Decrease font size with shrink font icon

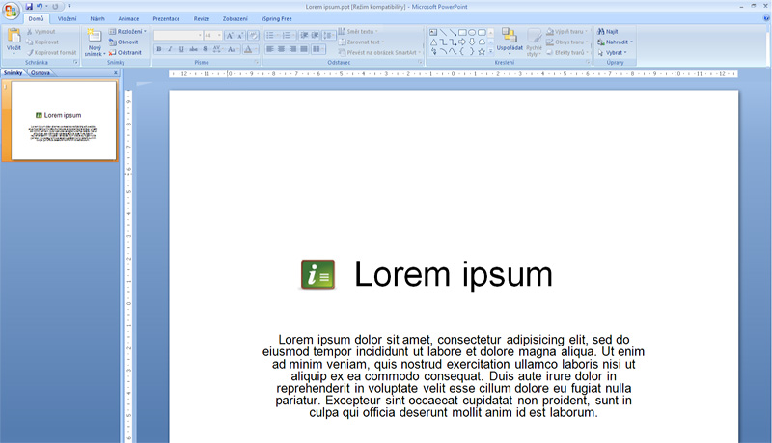coord(240,36)
